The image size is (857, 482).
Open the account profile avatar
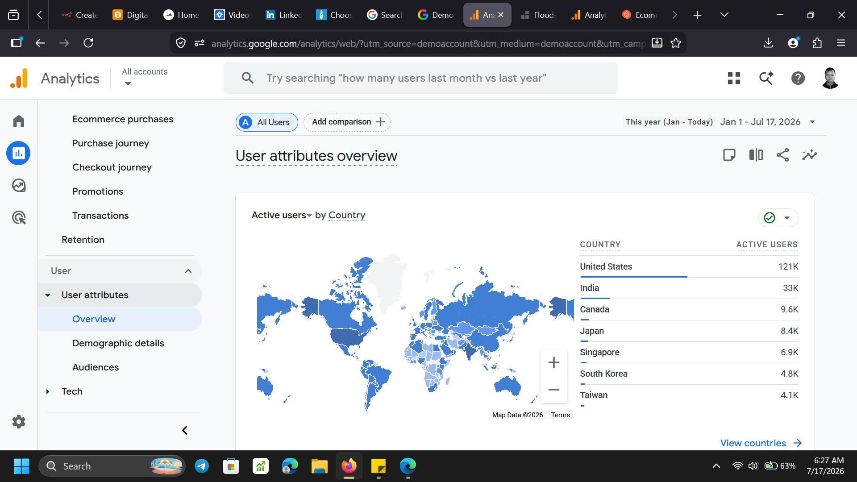(x=830, y=78)
